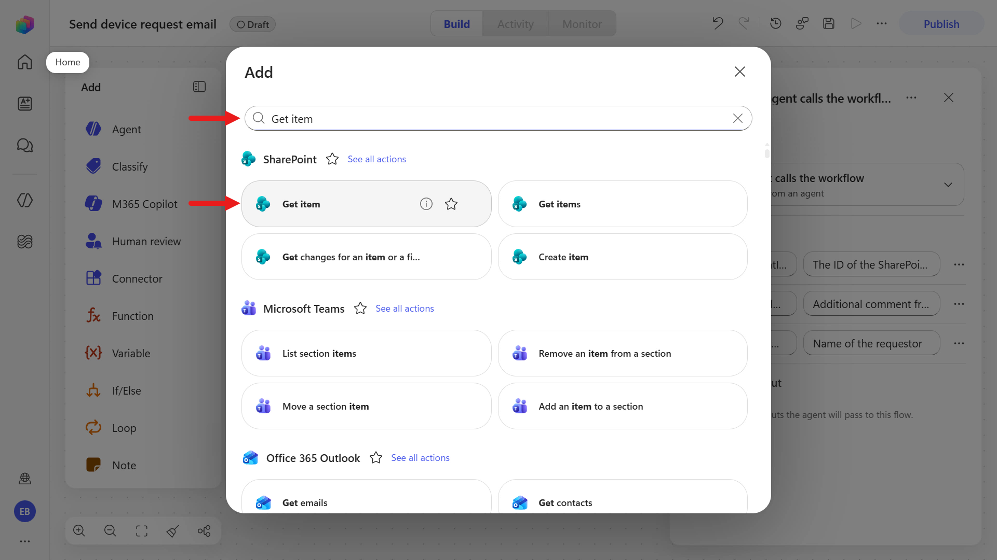Open the top toolbar more options ellipsis
The width and height of the screenshot is (997, 560).
pos(882,23)
